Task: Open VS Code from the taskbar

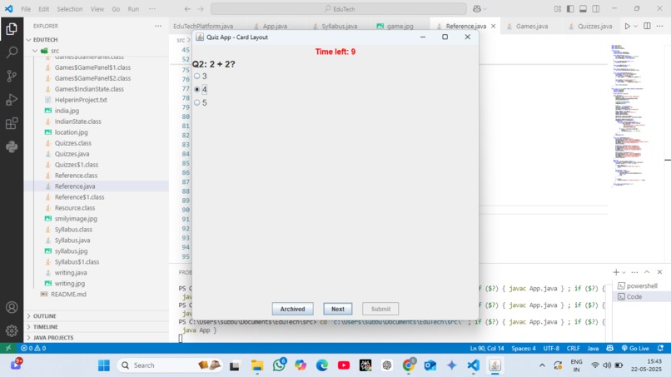Action: pos(474,365)
